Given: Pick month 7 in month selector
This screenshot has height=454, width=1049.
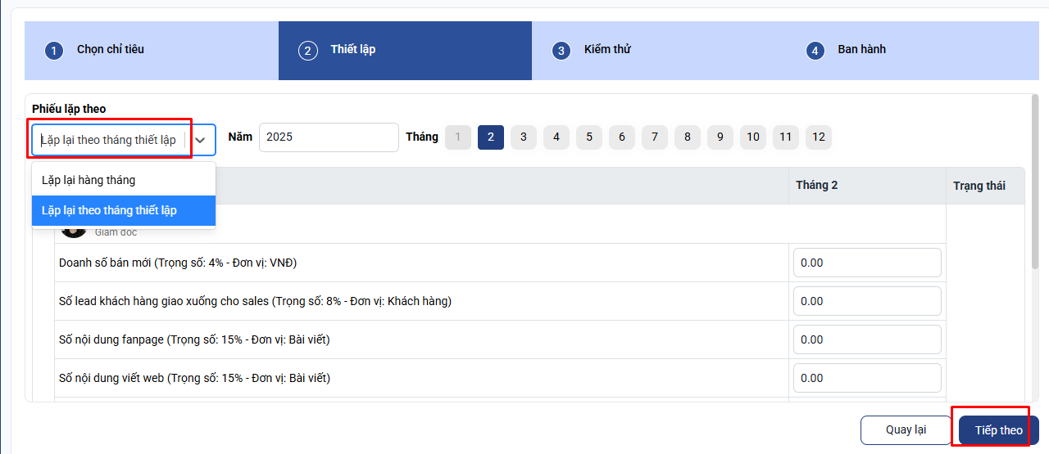Looking at the screenshot, I should click(654, 137).
